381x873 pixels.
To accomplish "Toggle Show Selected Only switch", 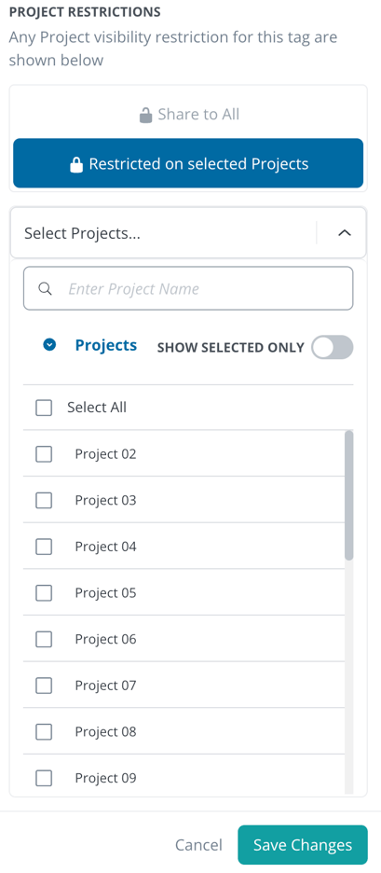I will (332, 347).
